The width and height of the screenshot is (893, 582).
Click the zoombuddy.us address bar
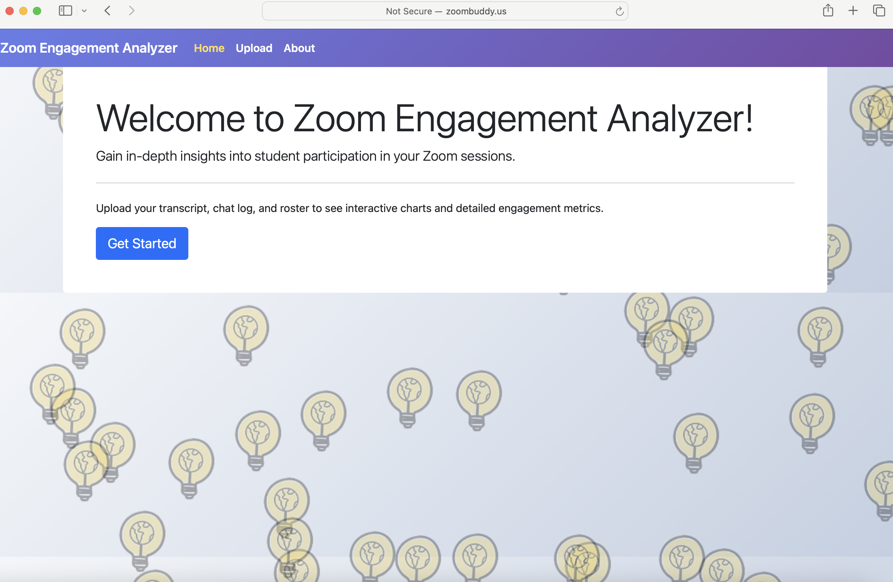pyautogui.click(x=445, y=11)
